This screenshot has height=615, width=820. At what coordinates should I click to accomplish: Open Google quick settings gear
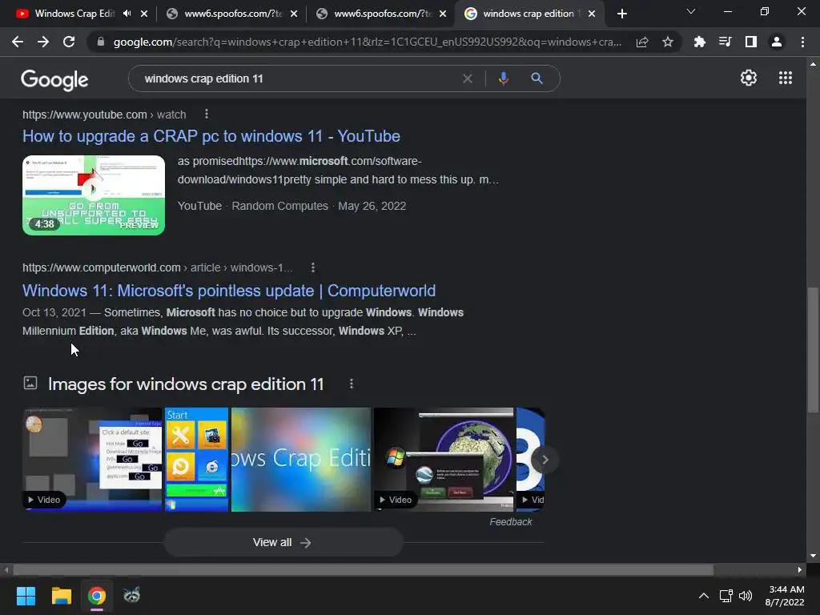pos(749,78)
